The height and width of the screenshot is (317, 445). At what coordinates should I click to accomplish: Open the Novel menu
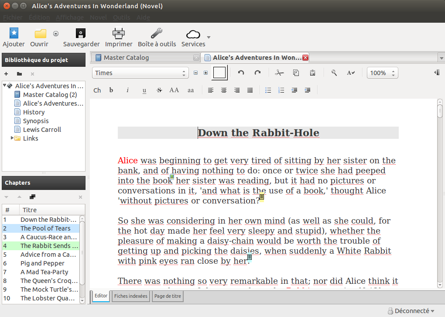99,17
